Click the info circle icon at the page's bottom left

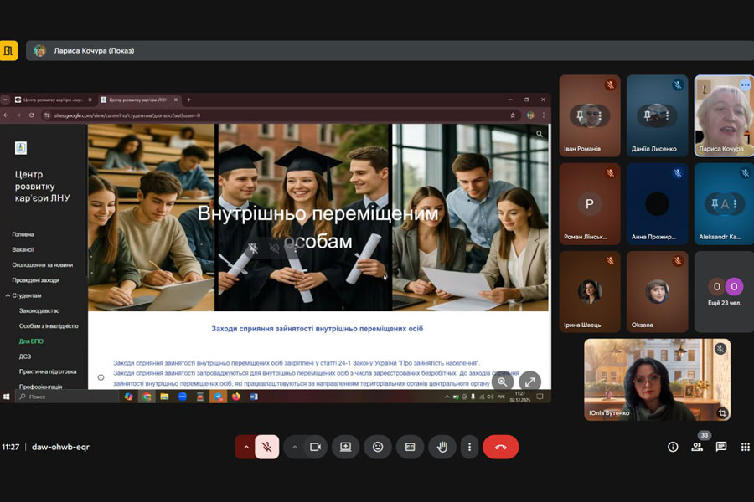point(101,377)
